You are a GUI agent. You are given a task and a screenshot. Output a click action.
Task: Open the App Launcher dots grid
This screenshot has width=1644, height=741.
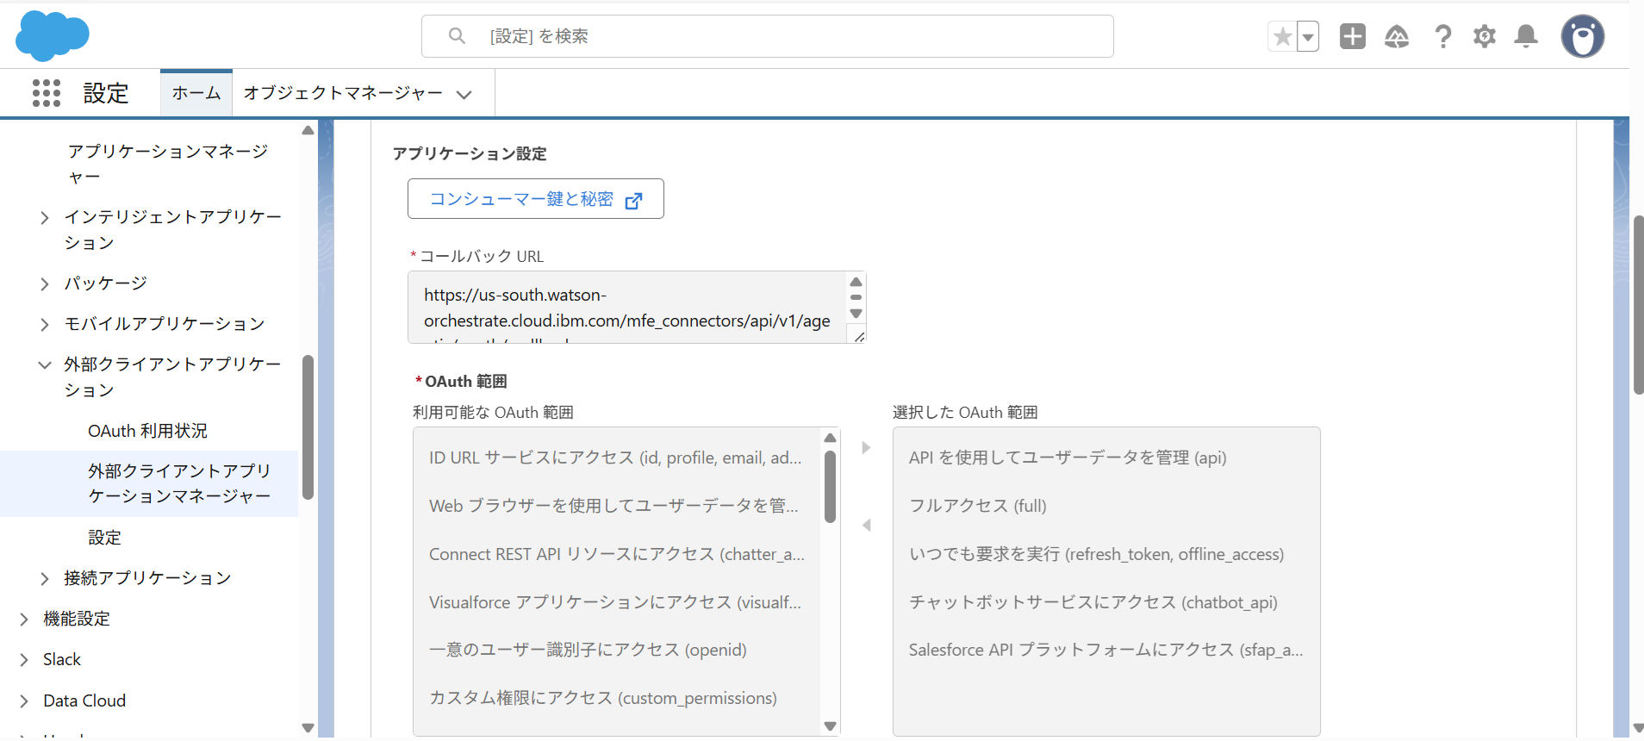pos(47,93)
